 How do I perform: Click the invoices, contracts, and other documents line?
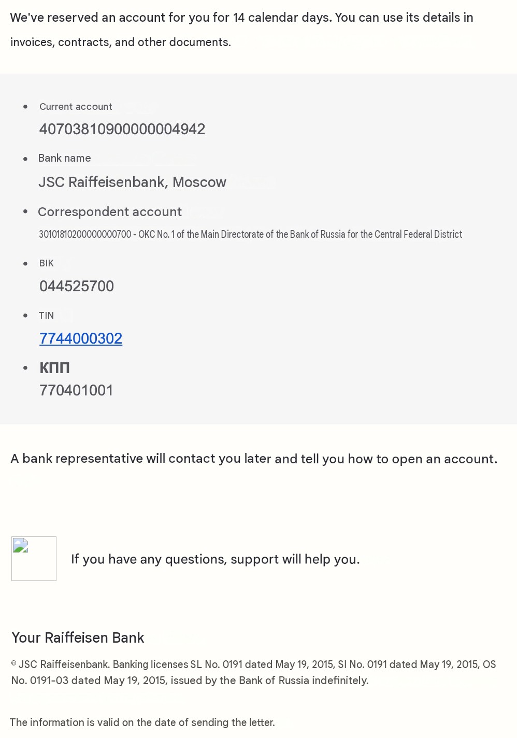click(121, 42)
